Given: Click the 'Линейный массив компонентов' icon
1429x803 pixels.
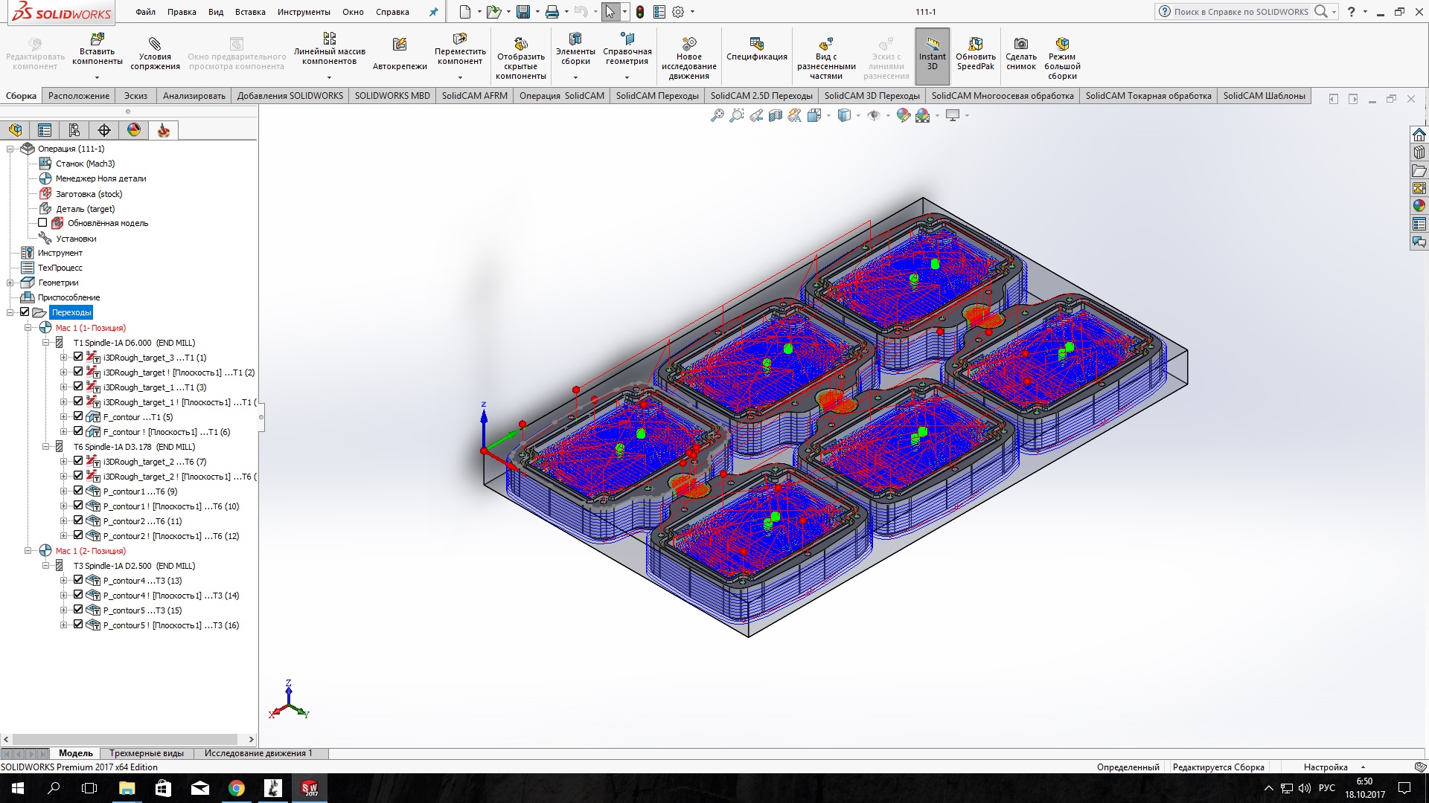Looking at the screenshot, I should [329, 39].
